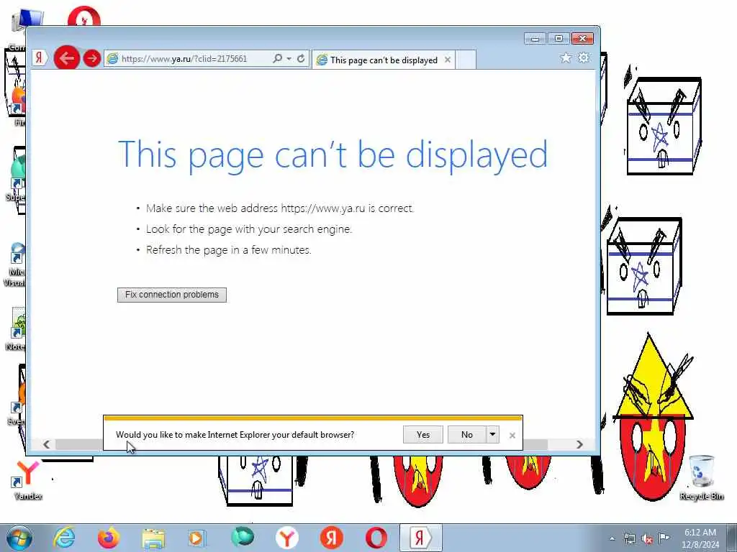
Task: Dismiss the default browser notification bar
Action: pos(512,436)
